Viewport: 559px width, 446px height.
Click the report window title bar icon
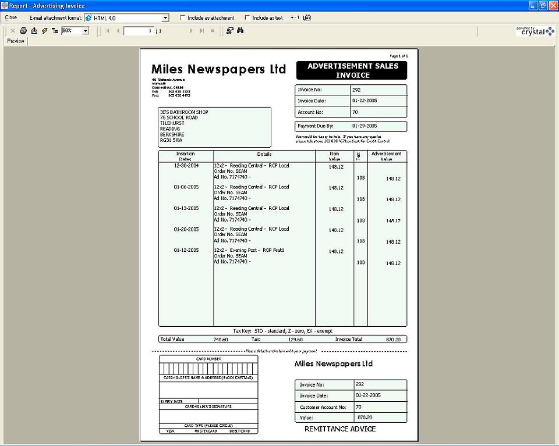(4, 5)
